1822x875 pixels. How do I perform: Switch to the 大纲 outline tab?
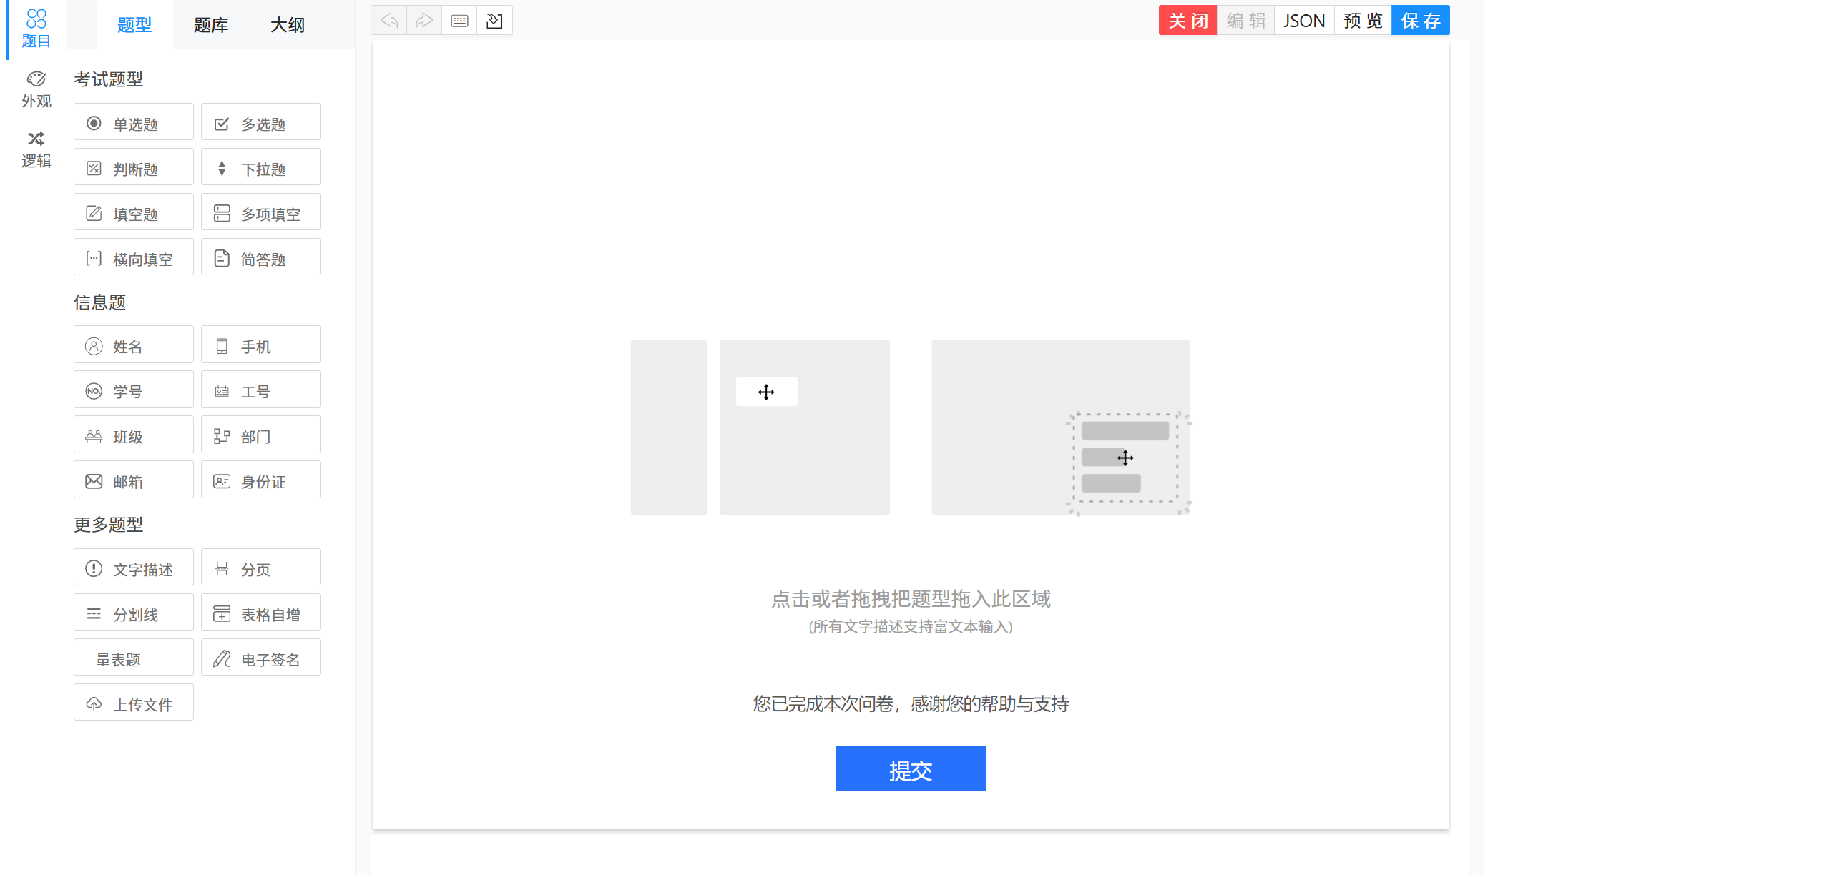point(288,25)
